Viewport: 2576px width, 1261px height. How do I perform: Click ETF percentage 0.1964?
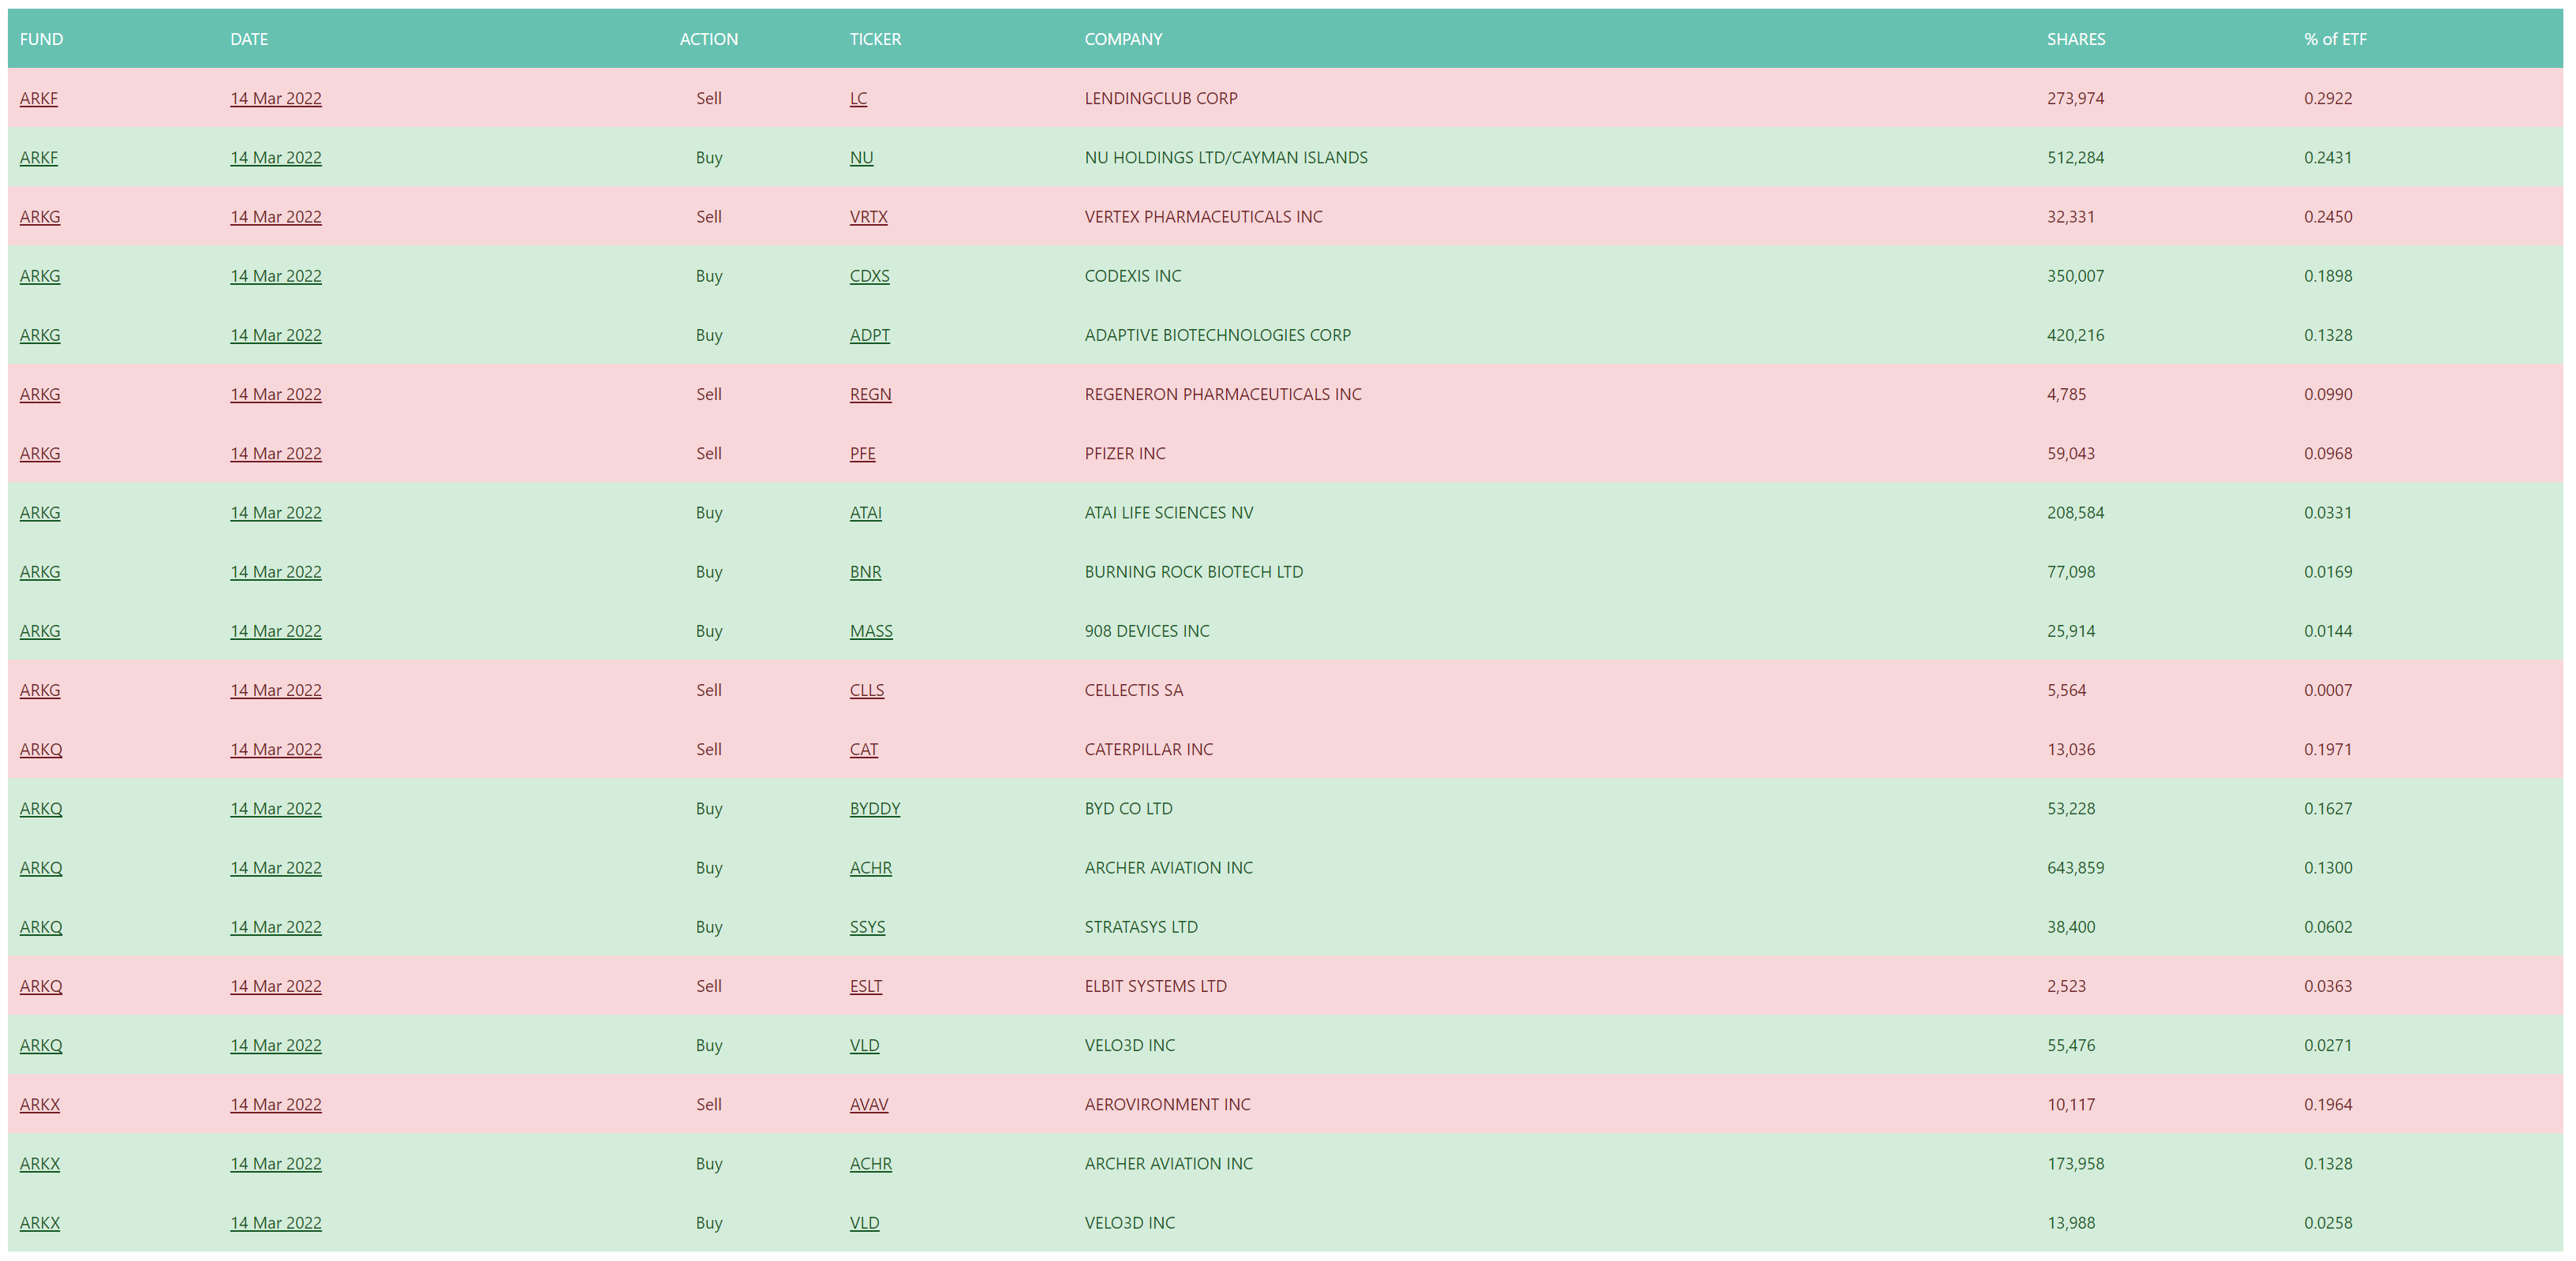(x=2328, y=1104)
